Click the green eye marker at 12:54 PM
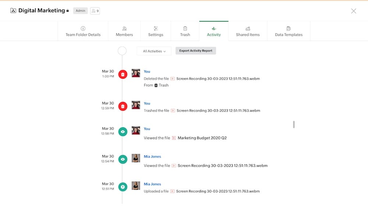This screenshot has width=368, height=210. click(x=123, y=159)
